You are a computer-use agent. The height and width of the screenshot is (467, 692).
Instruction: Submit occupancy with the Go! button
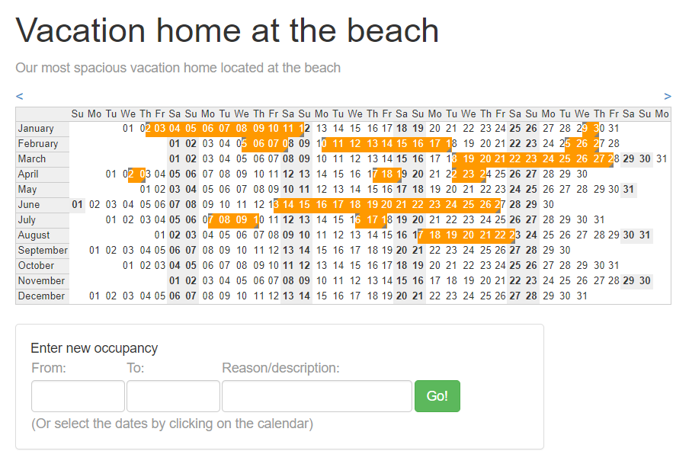click(437, 396)
